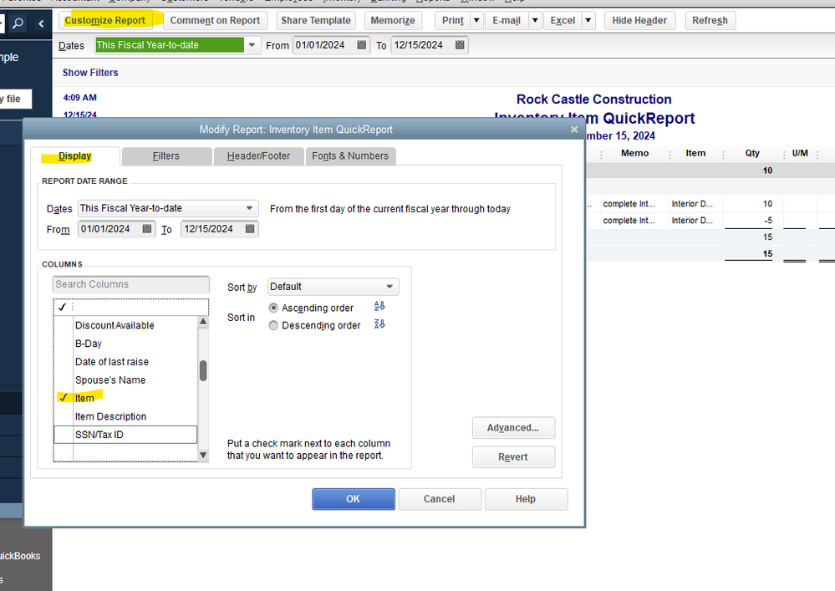Click Comment on Report button
This screenshot has height=591, width=835.
215,21
